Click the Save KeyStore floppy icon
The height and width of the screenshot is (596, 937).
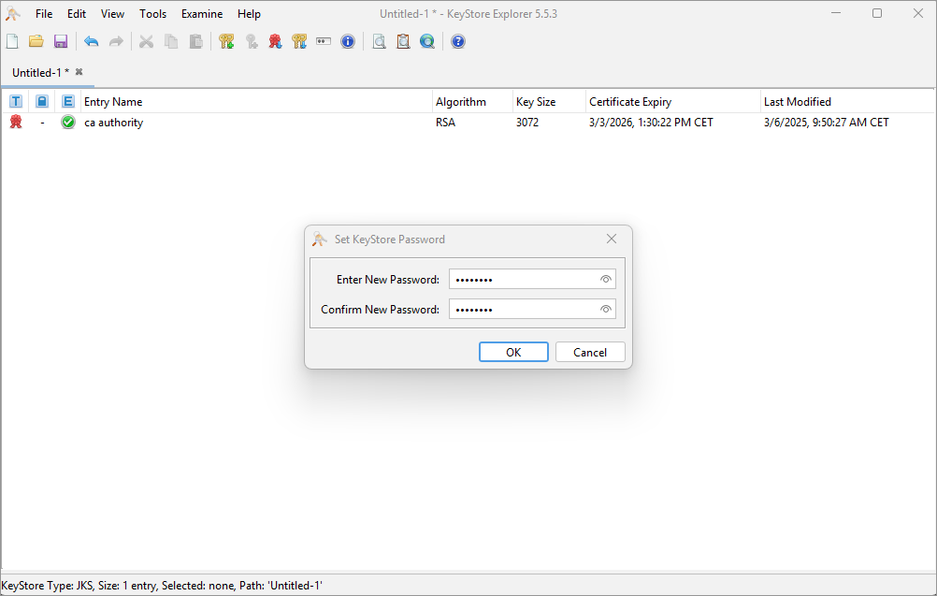pos(61,41)
